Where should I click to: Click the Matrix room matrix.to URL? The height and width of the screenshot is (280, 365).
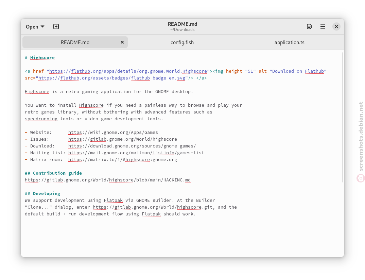coord(123,160)
